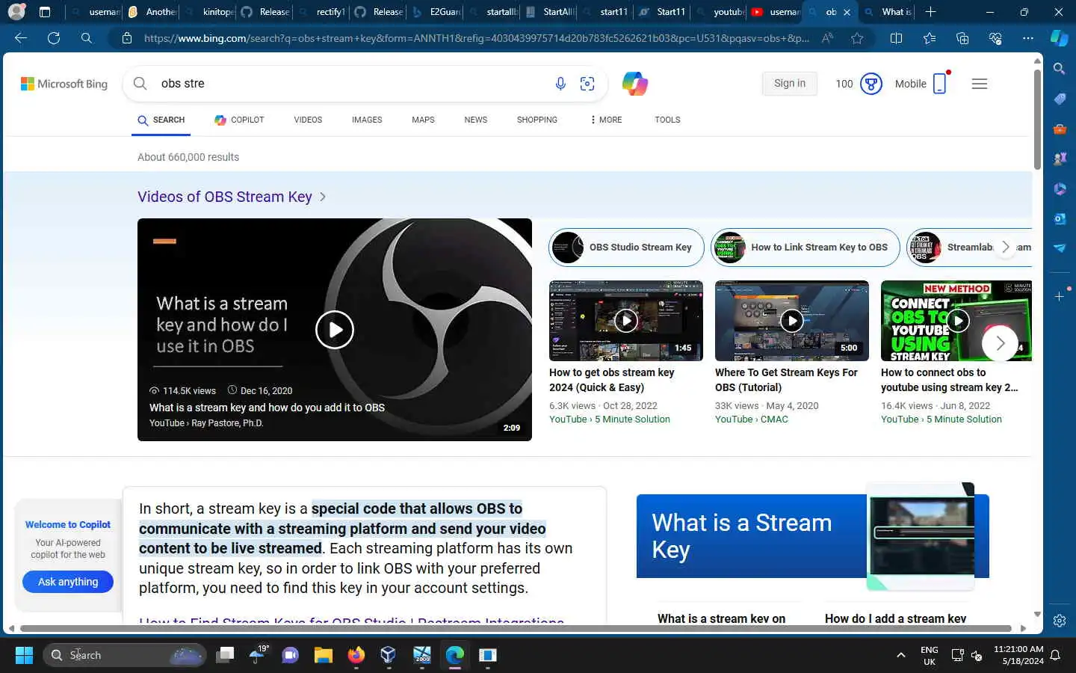
Task: Show hidden system tray icons chevron
Action: (x=901, y=655)
